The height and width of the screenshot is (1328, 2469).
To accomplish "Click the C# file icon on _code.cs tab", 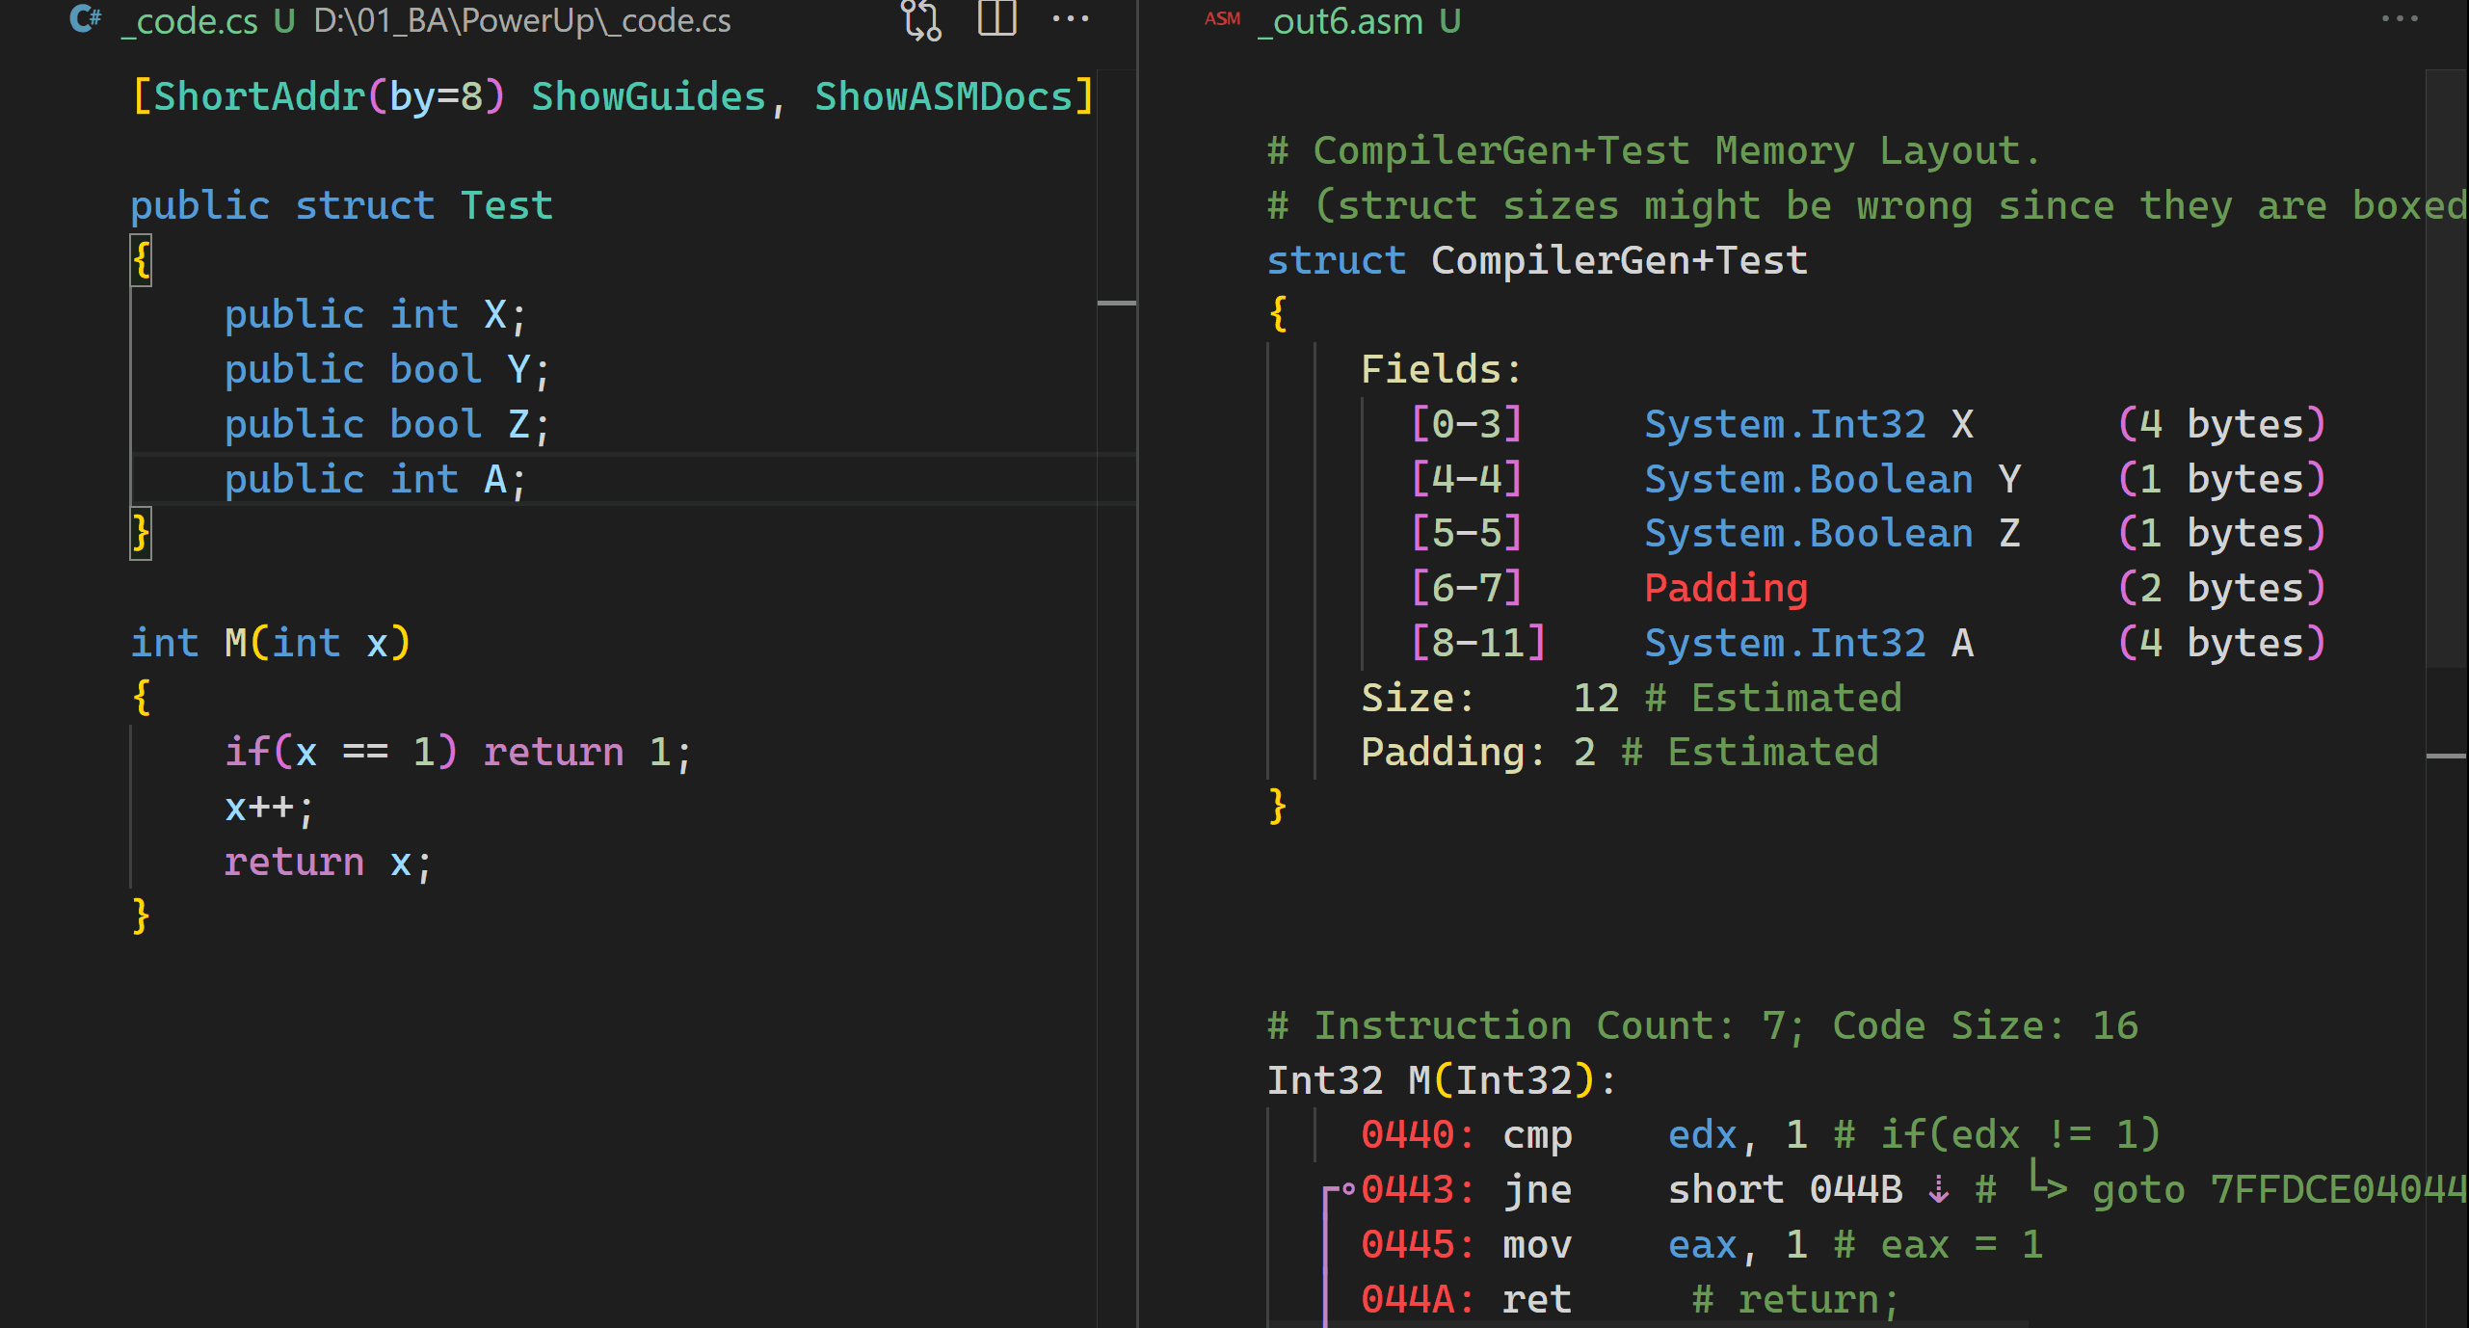I will 86,19.
